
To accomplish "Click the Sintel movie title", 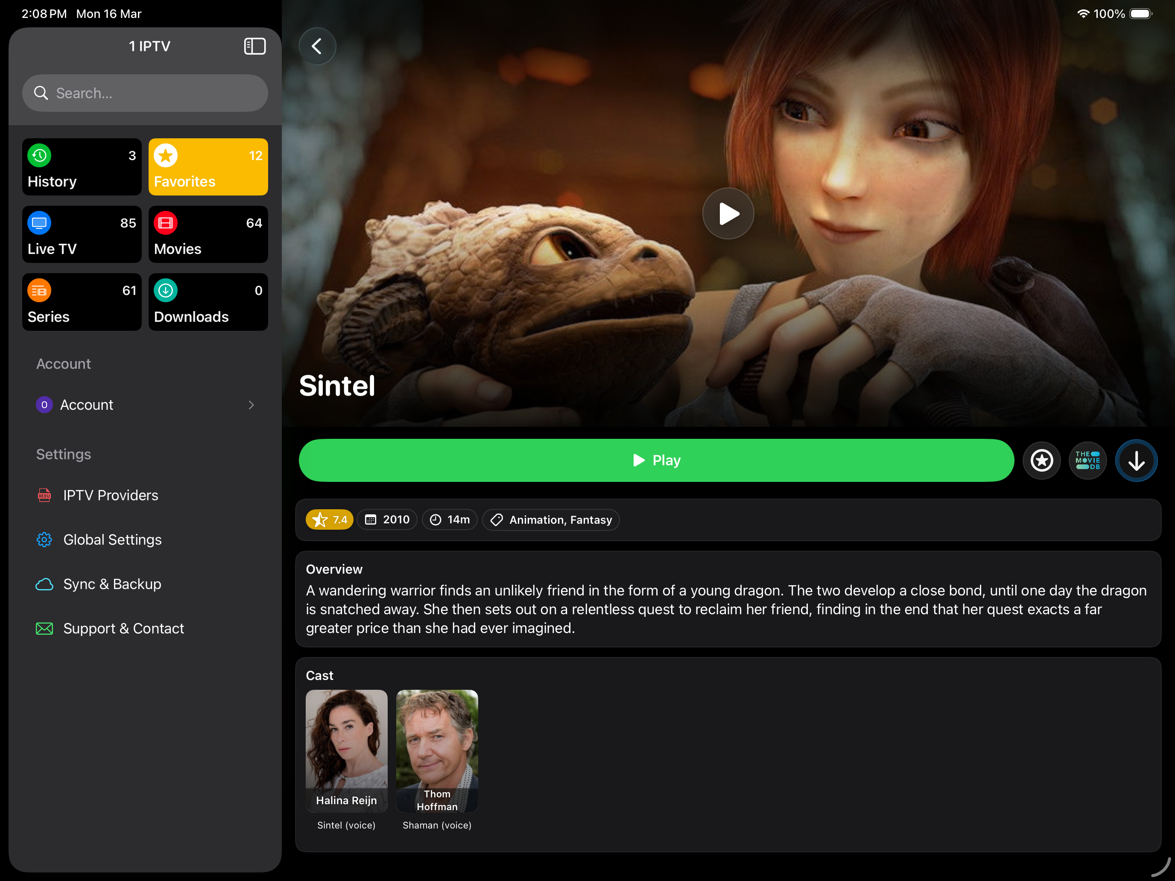I will click(337, 385).
